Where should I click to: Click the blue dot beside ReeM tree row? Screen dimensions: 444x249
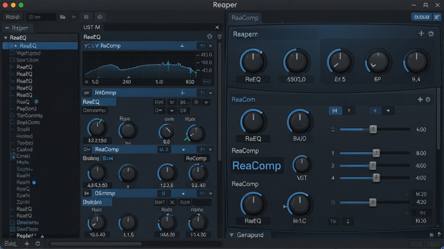34,182
